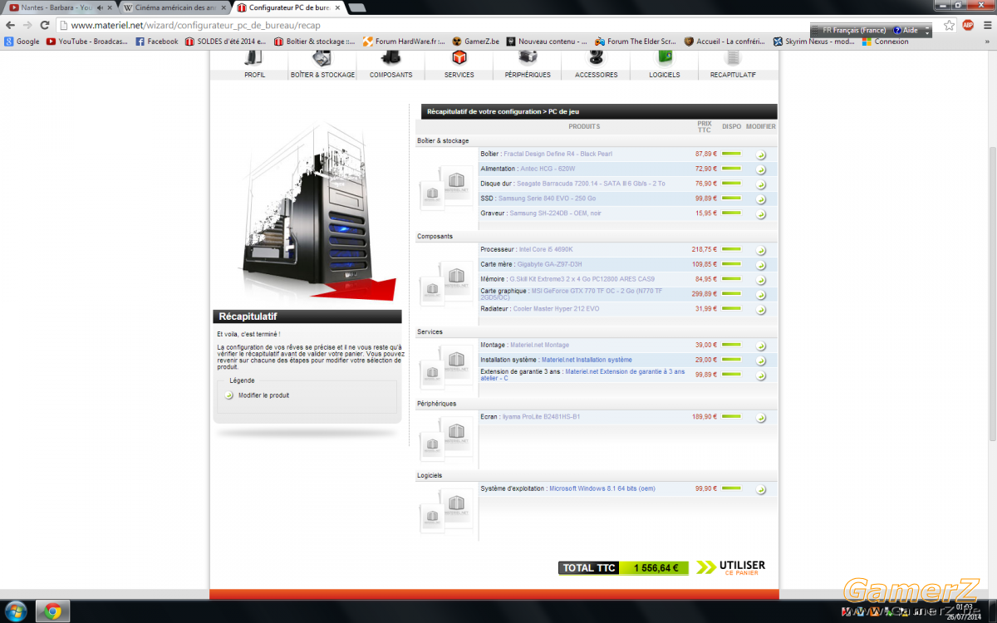Modify the Disque dur Seagate Barracuda
Screen dimensions: 997x623
click(x=760, y=184)
